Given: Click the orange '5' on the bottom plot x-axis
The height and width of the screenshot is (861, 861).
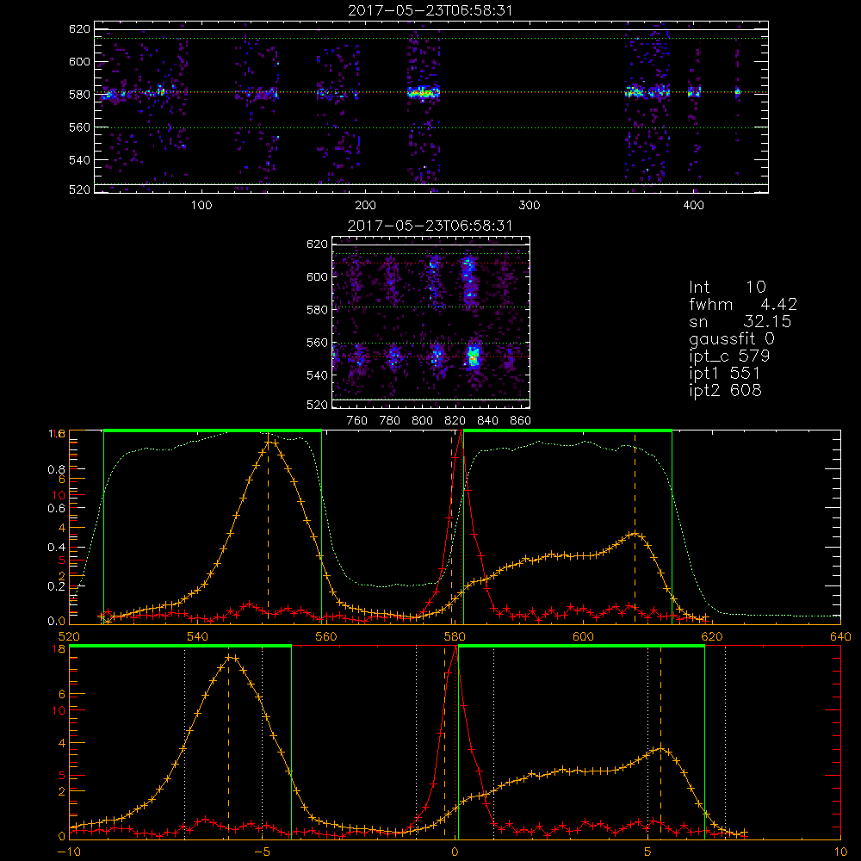Looking at the screenshot, I should coord(647,852).
